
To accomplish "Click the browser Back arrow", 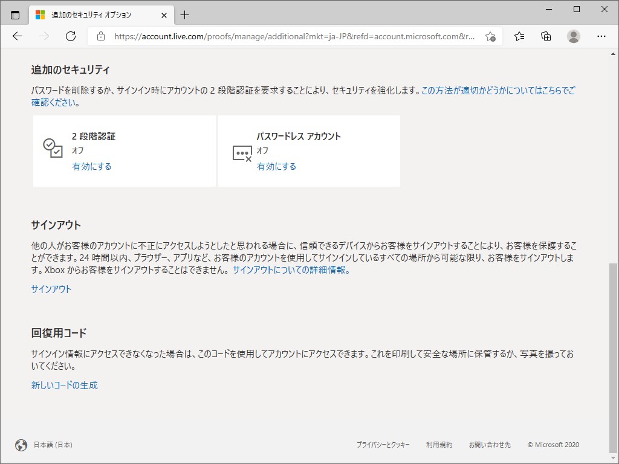I will (17, 36).
